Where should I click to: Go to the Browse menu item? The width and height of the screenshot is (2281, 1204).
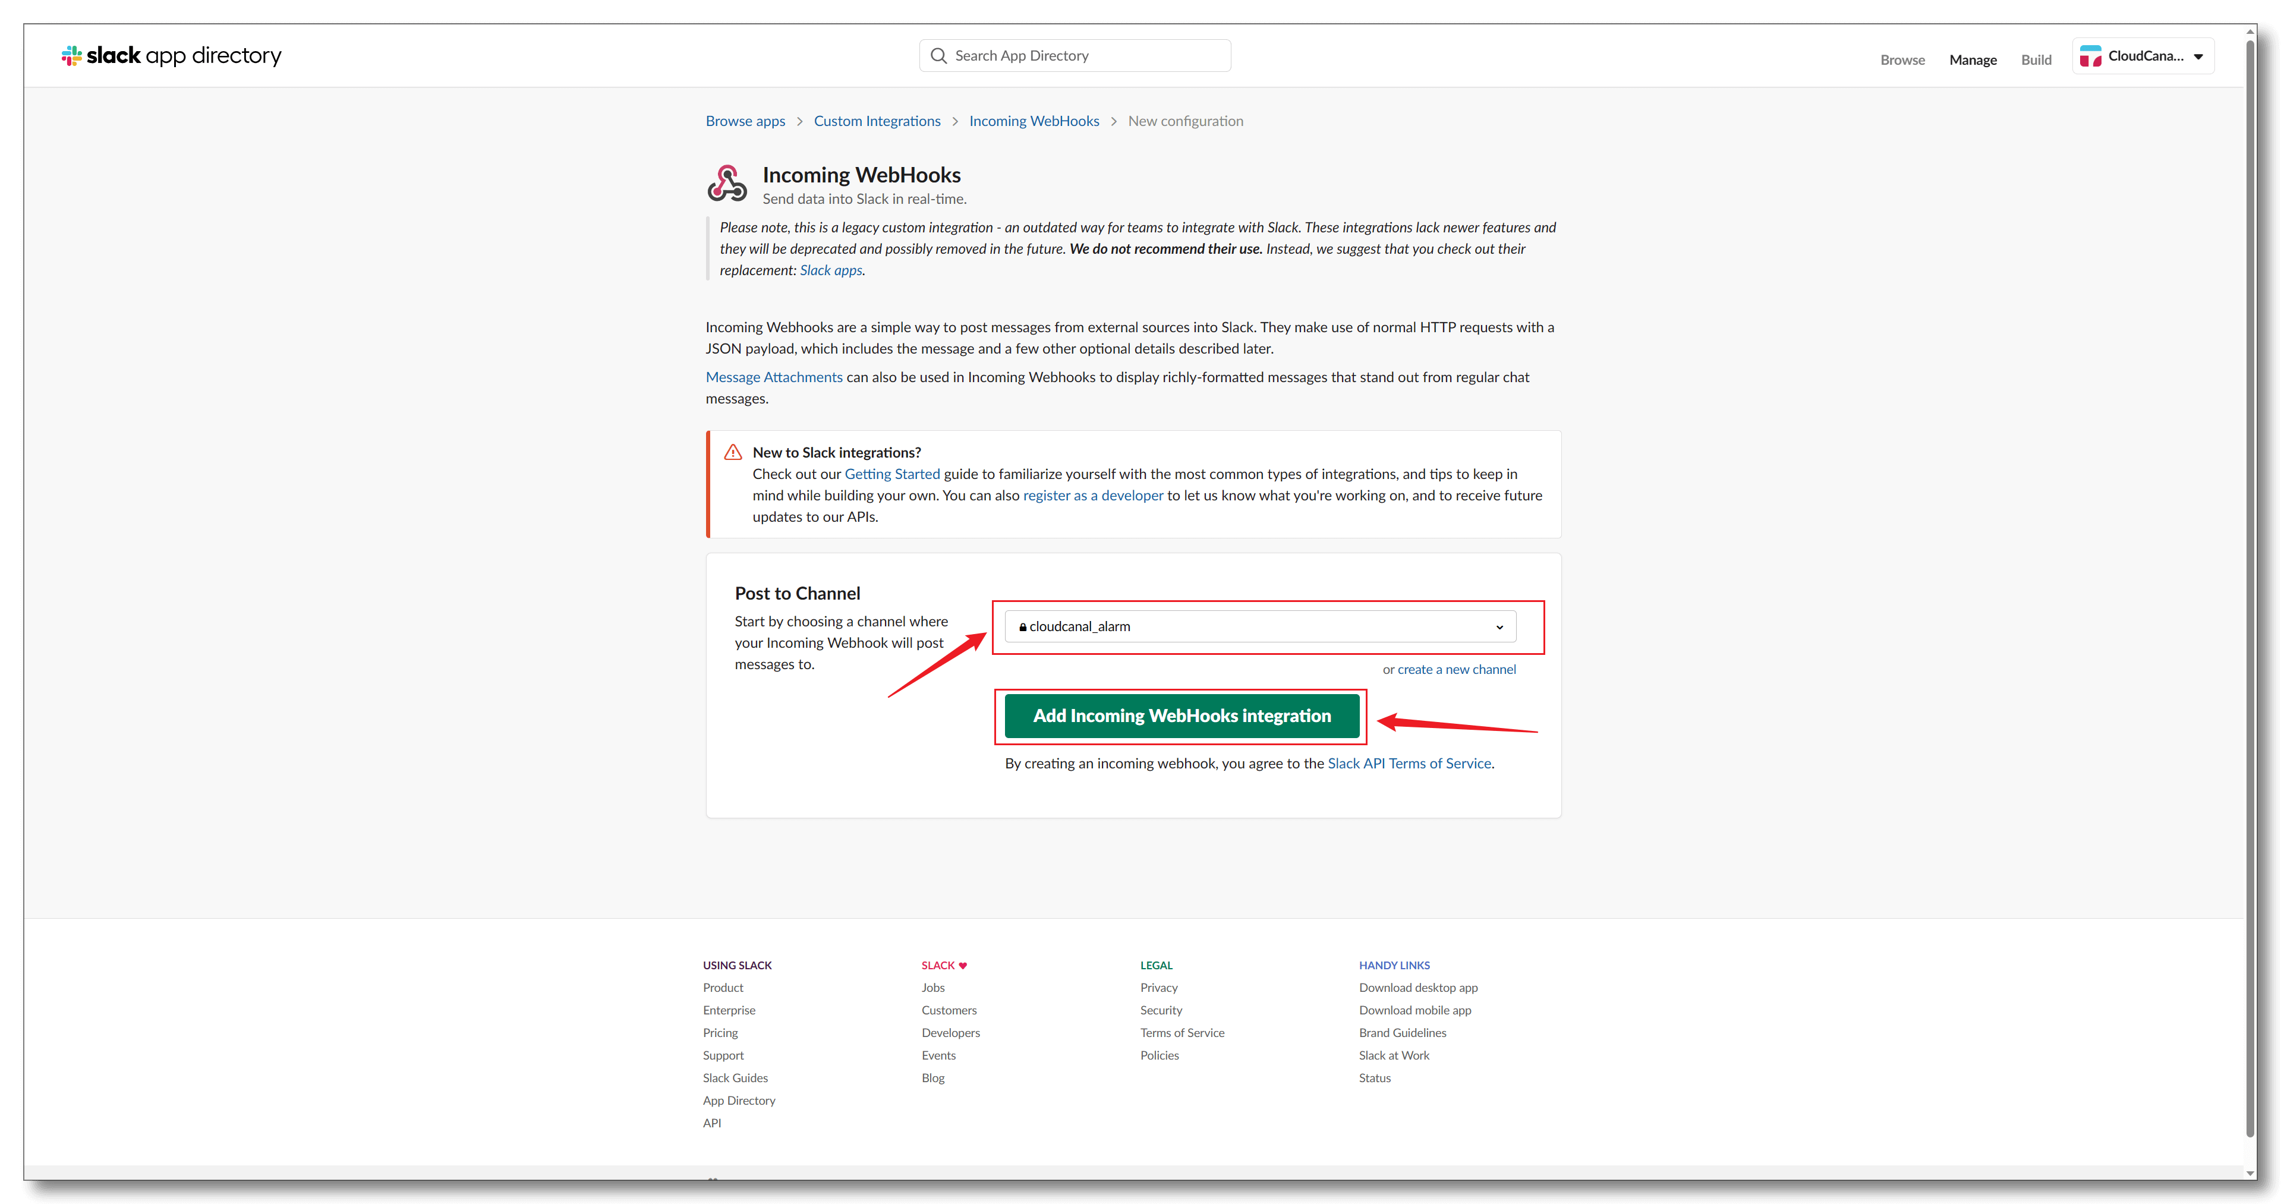pyautogui.click(x=1902, y=60)
